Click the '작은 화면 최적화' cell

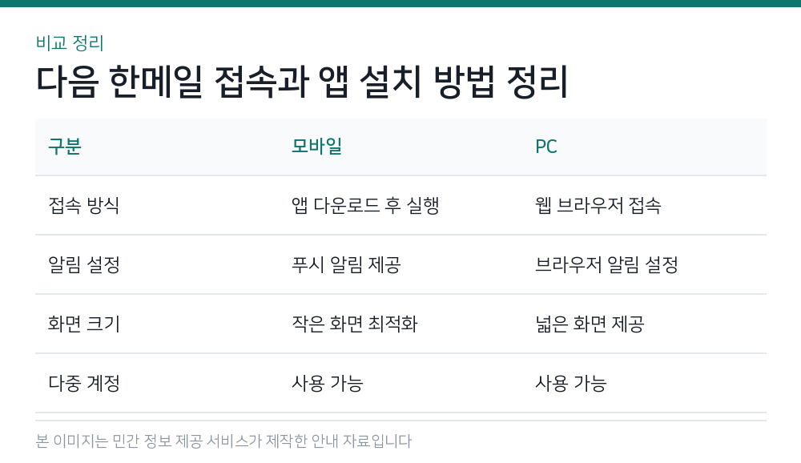pyautogui.click(x=355, y=324)
